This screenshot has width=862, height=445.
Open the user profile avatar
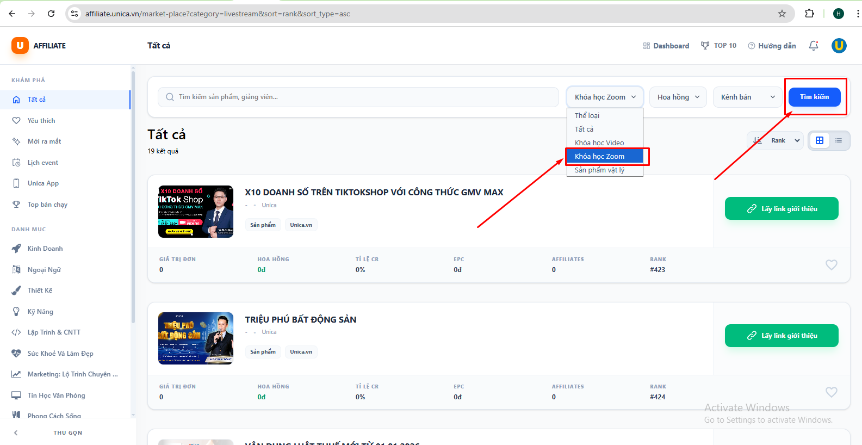coord(839,46)
